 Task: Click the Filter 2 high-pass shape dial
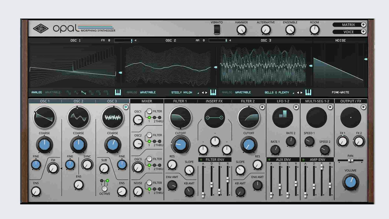(x=249, y=117)
